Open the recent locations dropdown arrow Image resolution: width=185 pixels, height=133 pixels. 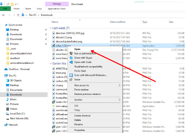(x=14, y=15)
